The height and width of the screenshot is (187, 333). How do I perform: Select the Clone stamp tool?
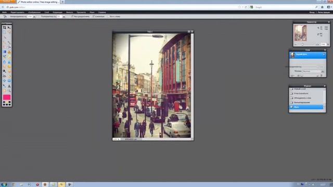click(x=9, y=52)
